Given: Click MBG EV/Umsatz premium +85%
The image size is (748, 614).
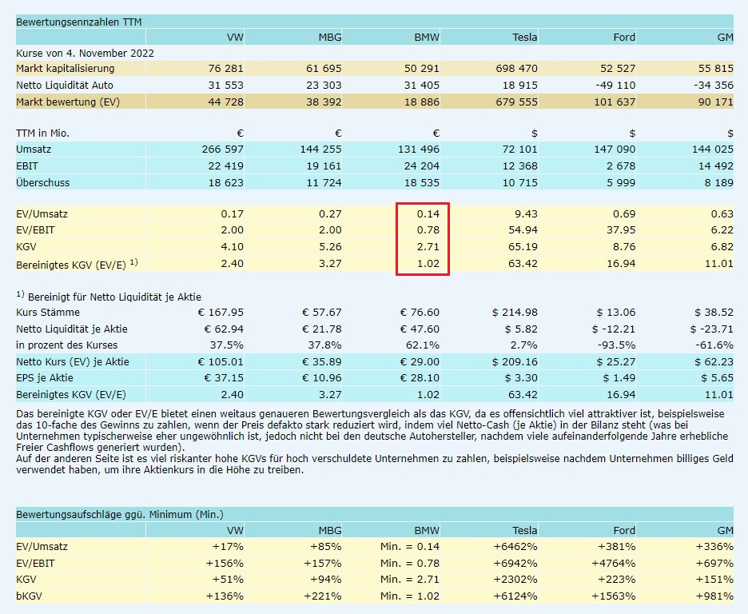Looking at the screenshot, I should point(326,547).
